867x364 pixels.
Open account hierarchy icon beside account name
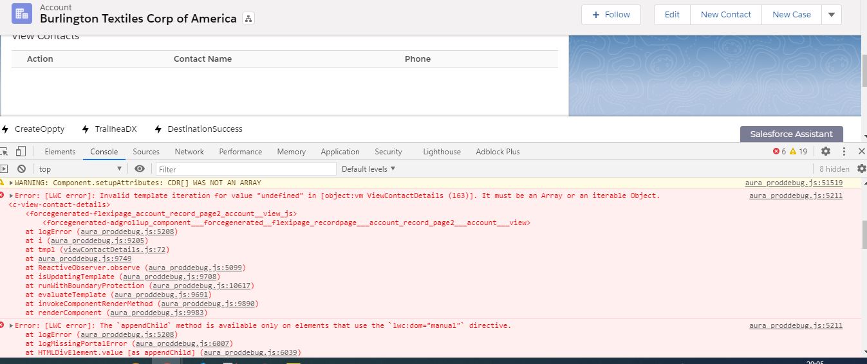pyautogui.click(x=249, y=19)
